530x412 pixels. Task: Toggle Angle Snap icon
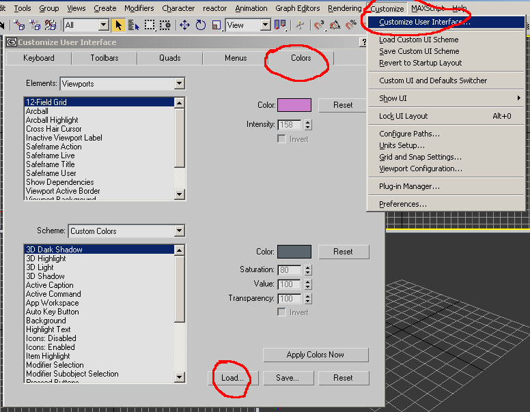point(335,25)
